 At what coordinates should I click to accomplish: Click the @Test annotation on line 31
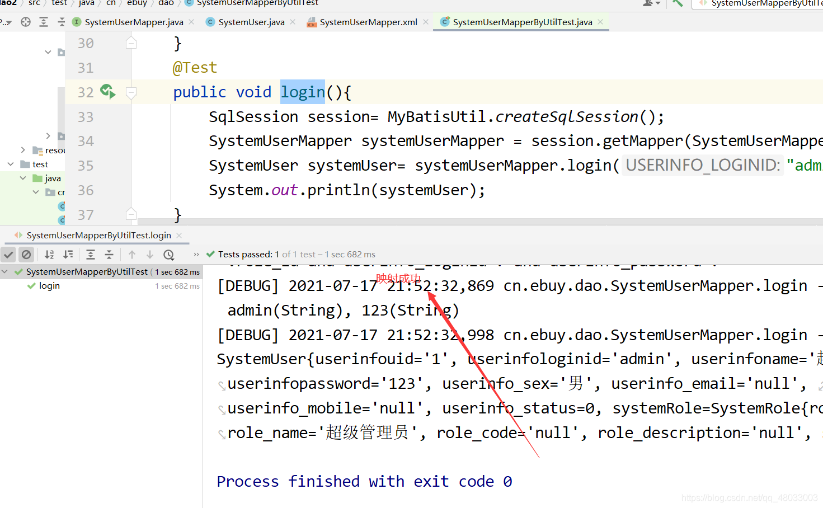click(195, 68)
